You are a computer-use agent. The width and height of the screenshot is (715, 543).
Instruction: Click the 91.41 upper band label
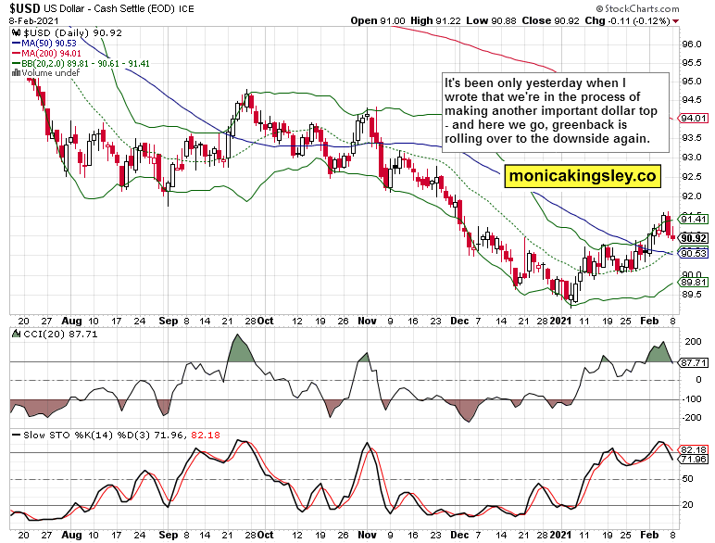[693, 219]
